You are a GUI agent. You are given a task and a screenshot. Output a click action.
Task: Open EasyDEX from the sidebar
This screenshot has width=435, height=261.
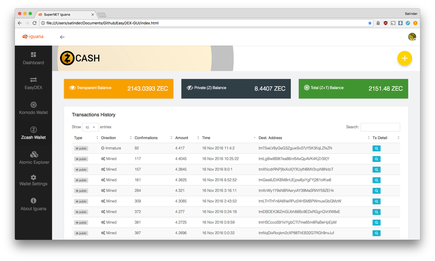(x=33, y=83)
